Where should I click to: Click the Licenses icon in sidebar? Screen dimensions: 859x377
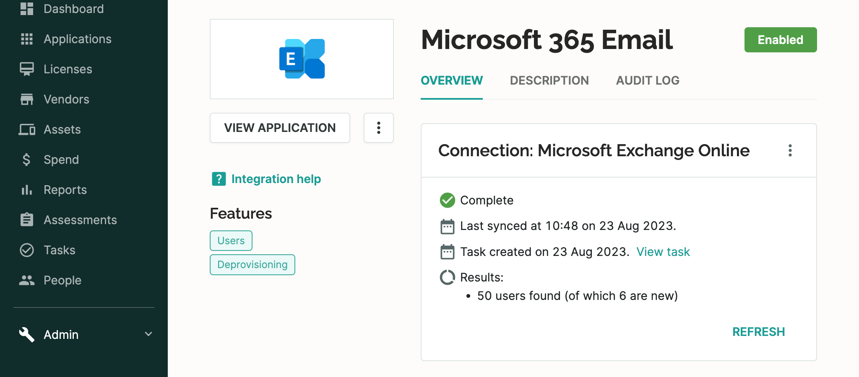(x=27, y=69)
